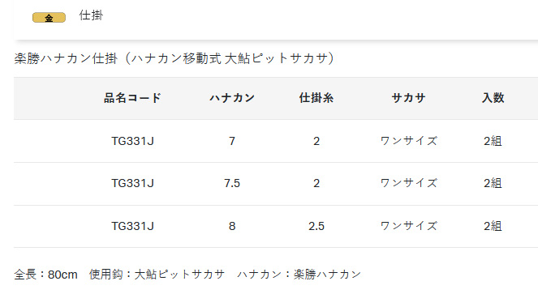Click the 品名コード column header
538x294 pixels.
[x=132, y=98]
